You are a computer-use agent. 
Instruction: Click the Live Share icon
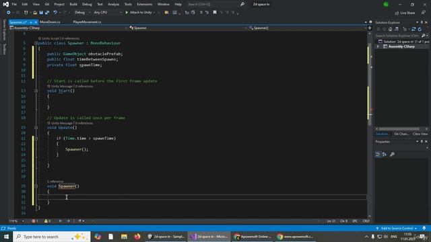point(397,13)
